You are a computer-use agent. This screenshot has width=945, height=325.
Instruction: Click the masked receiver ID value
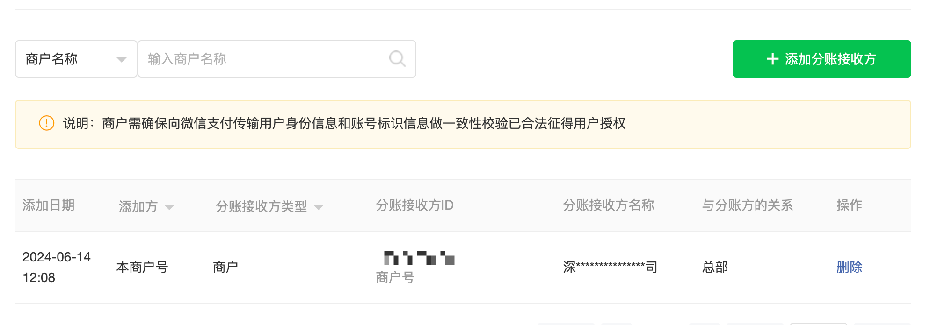point(419,258)
